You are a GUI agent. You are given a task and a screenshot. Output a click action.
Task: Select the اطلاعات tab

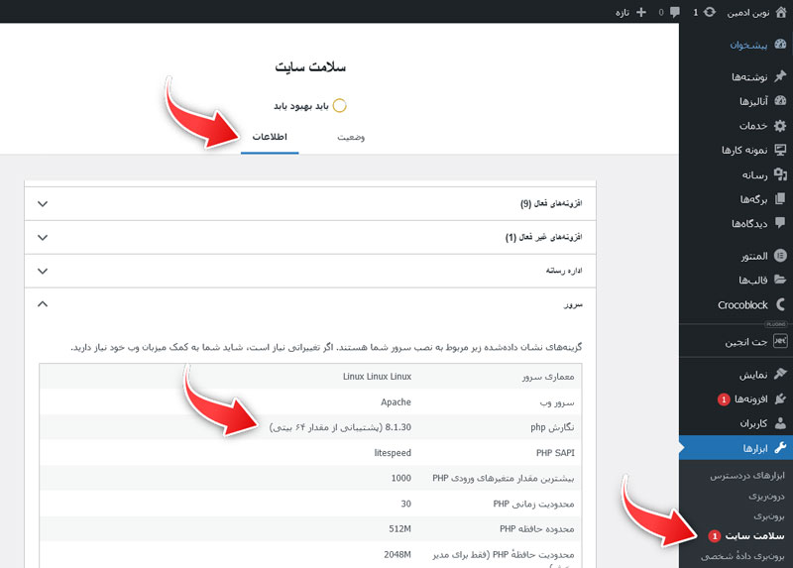[x=270, y=137]
